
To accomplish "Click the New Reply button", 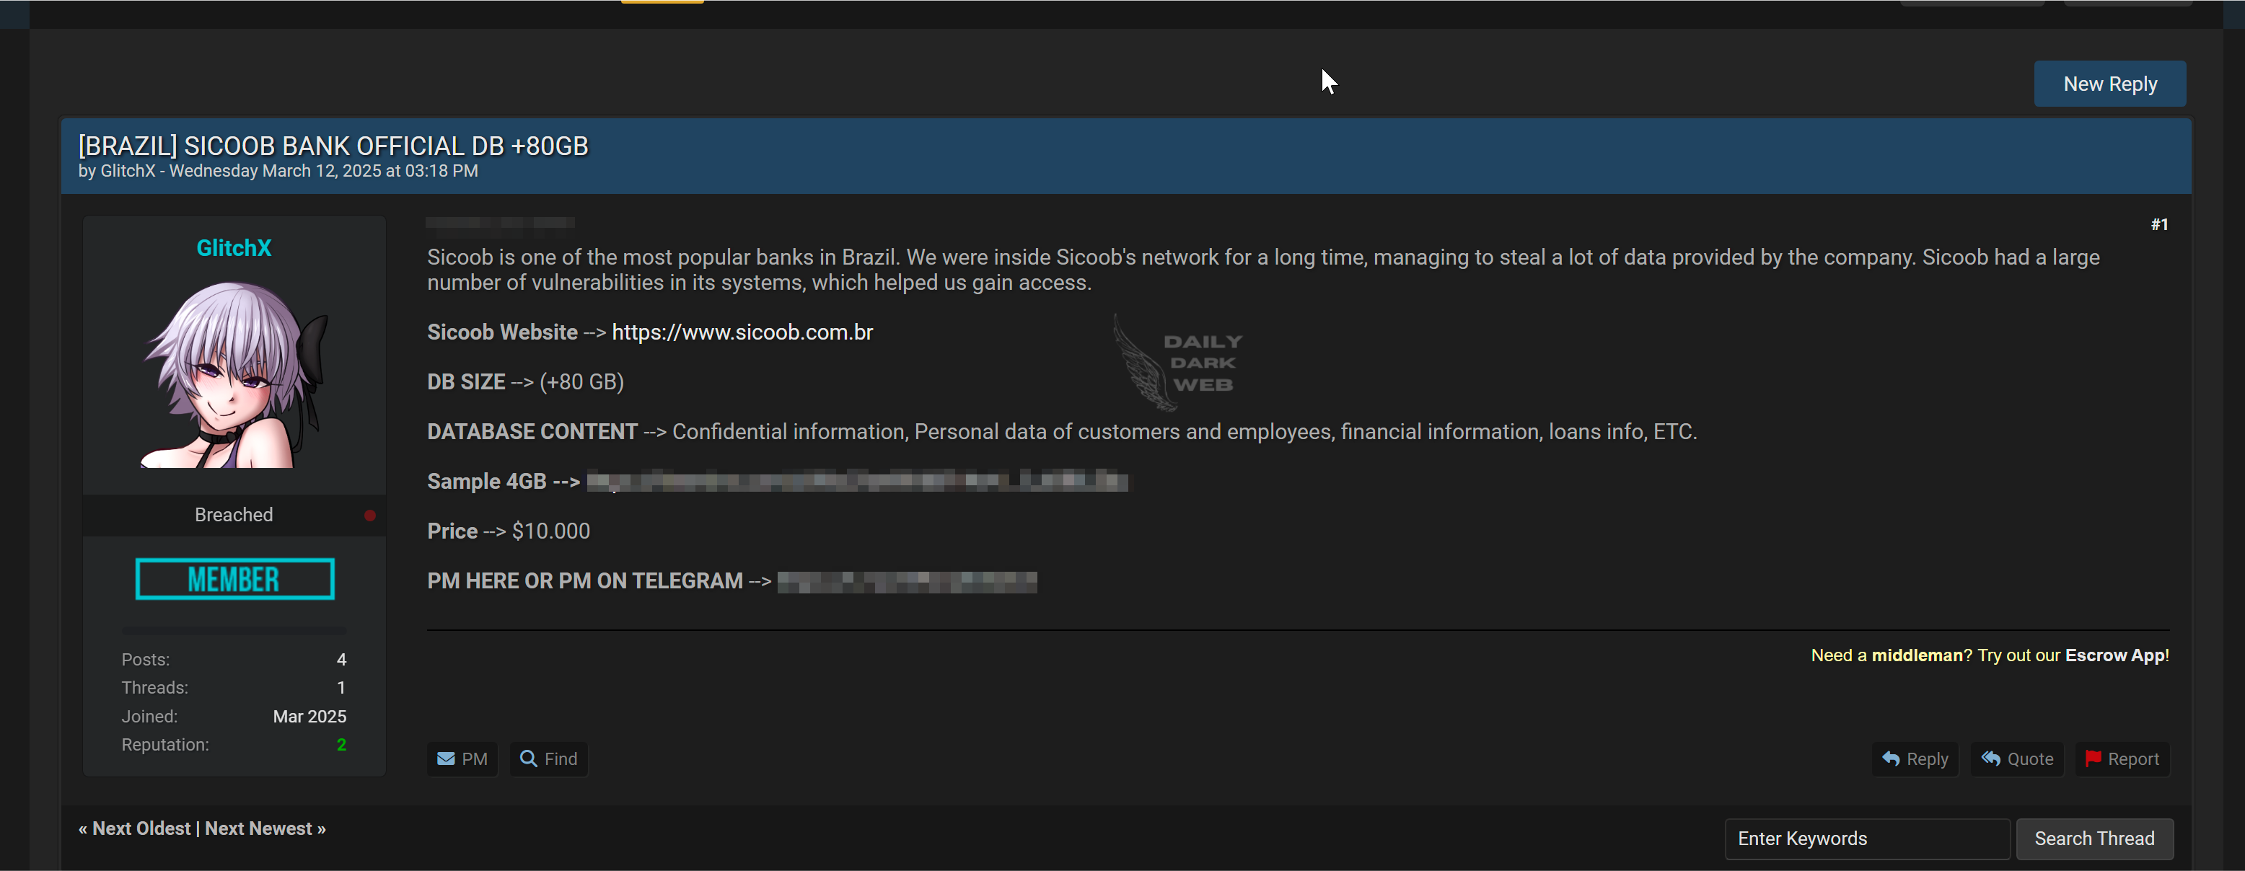I will pos(2109,84).
